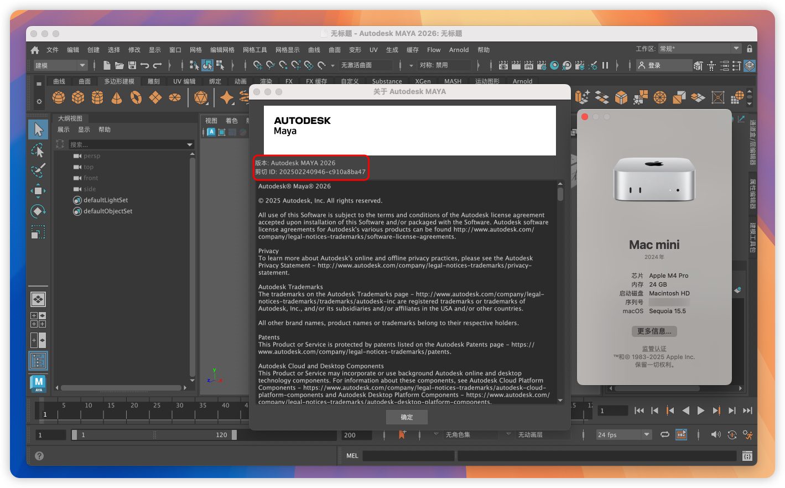Screen dimensions: 785x488
Task: Toggle the Outliner panel layout button
Action: coord(38,361)
